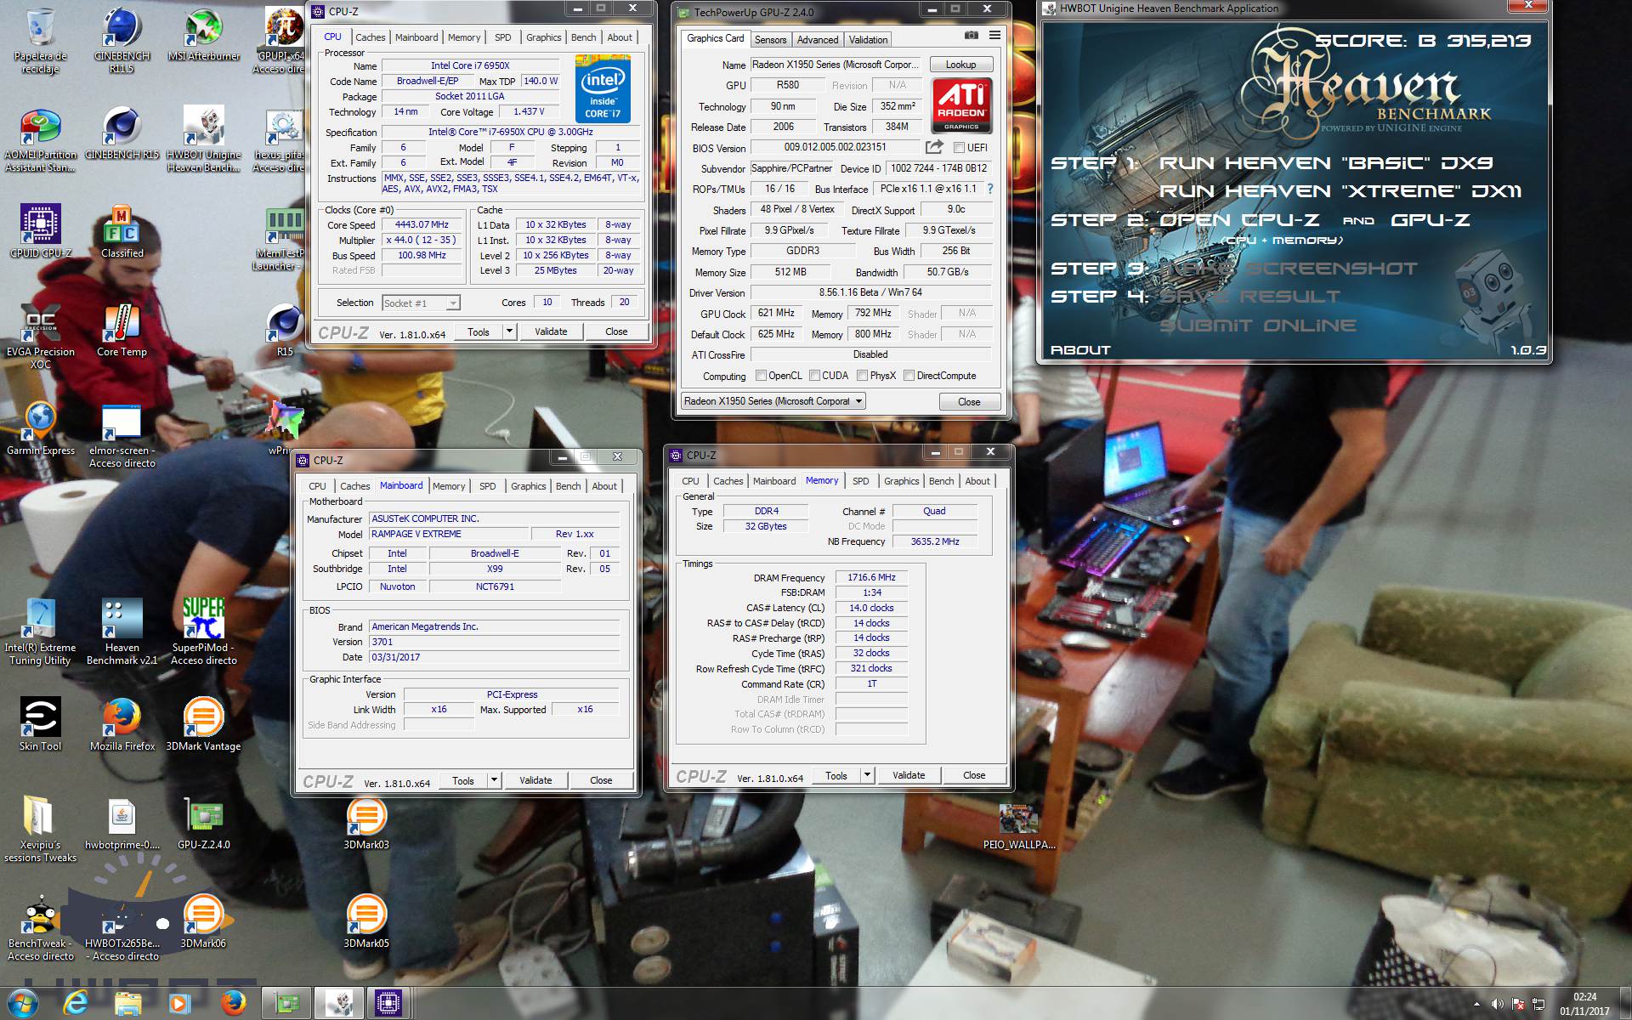1632x1020 pixels.
Task: Click the GPU-Z screenshot camera icon
Action: pos(971,35)
